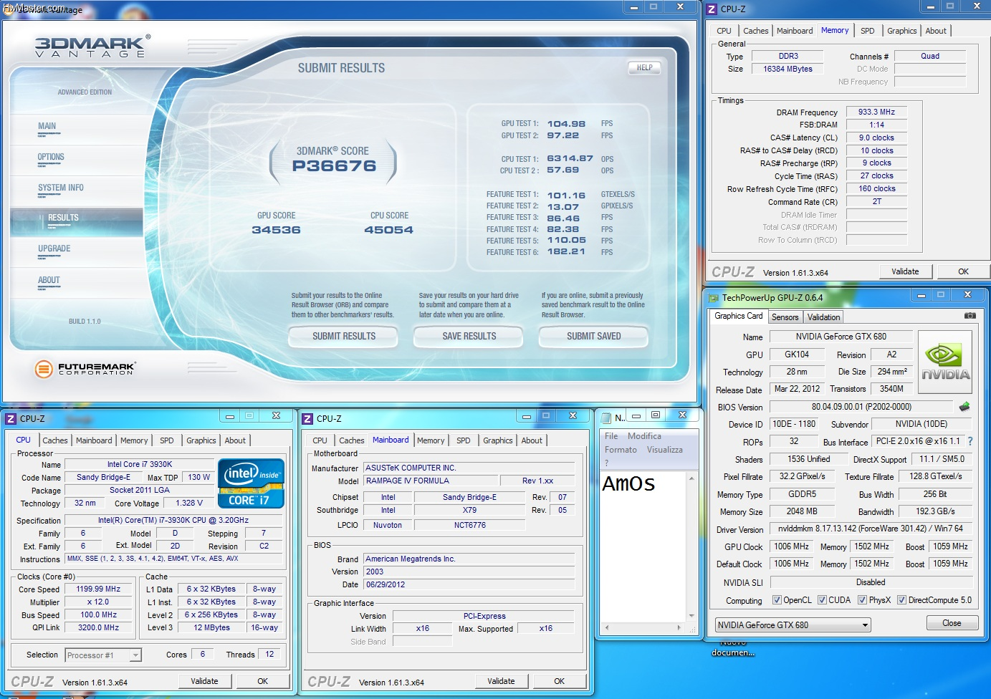Viewport: 991px width, 699px height.
Task: Open the File menu in Notepad
Action: (x=611, y=436)
